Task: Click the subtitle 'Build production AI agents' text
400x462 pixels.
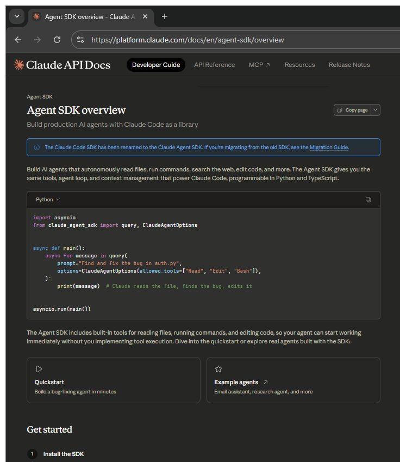Action: click(112, 125)
